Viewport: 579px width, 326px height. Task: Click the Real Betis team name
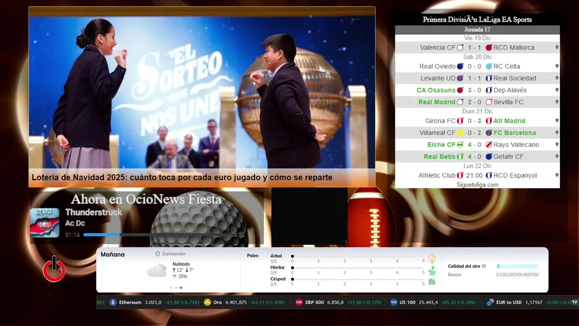click(x=440, y=157)
